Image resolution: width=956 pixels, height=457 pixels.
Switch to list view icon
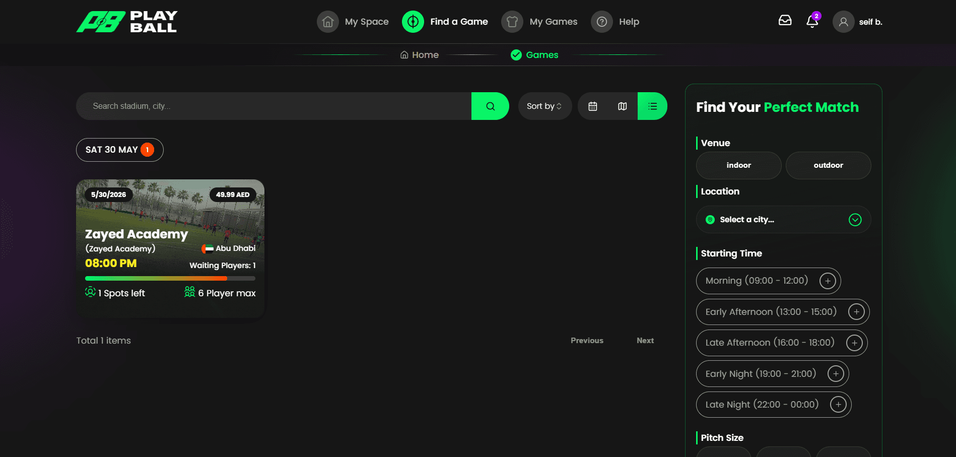[652, 106]
